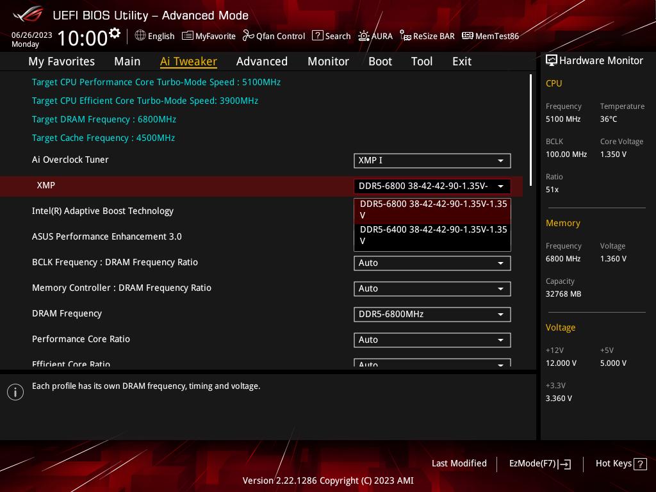656x492 pixels.
Task: Expand BCLK Frequency DRAM Frequency Ratio dropdown
Action: coord(432,263)
